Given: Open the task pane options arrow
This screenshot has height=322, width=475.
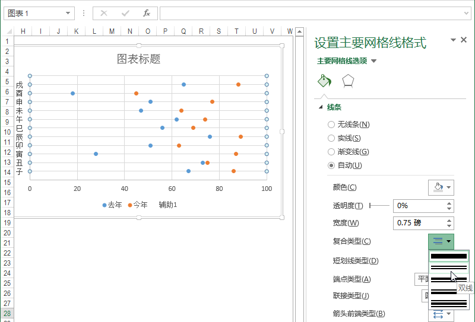Looking at the screenshot, I should click(x=453, y=40).
